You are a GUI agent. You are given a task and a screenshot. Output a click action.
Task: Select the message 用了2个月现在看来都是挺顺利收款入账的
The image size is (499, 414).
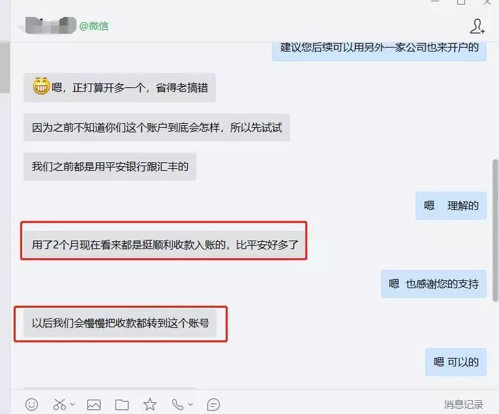(165, 244)
